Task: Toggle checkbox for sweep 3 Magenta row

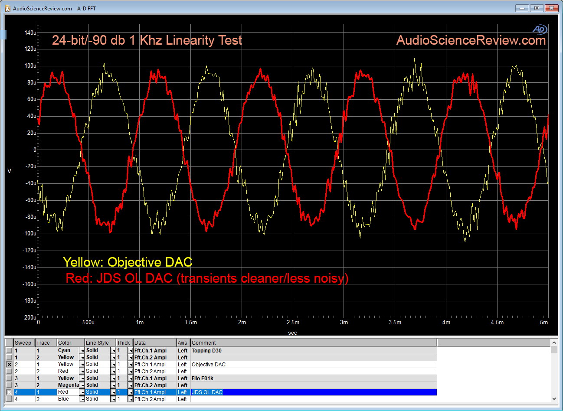Action: (x=9, y=385)
